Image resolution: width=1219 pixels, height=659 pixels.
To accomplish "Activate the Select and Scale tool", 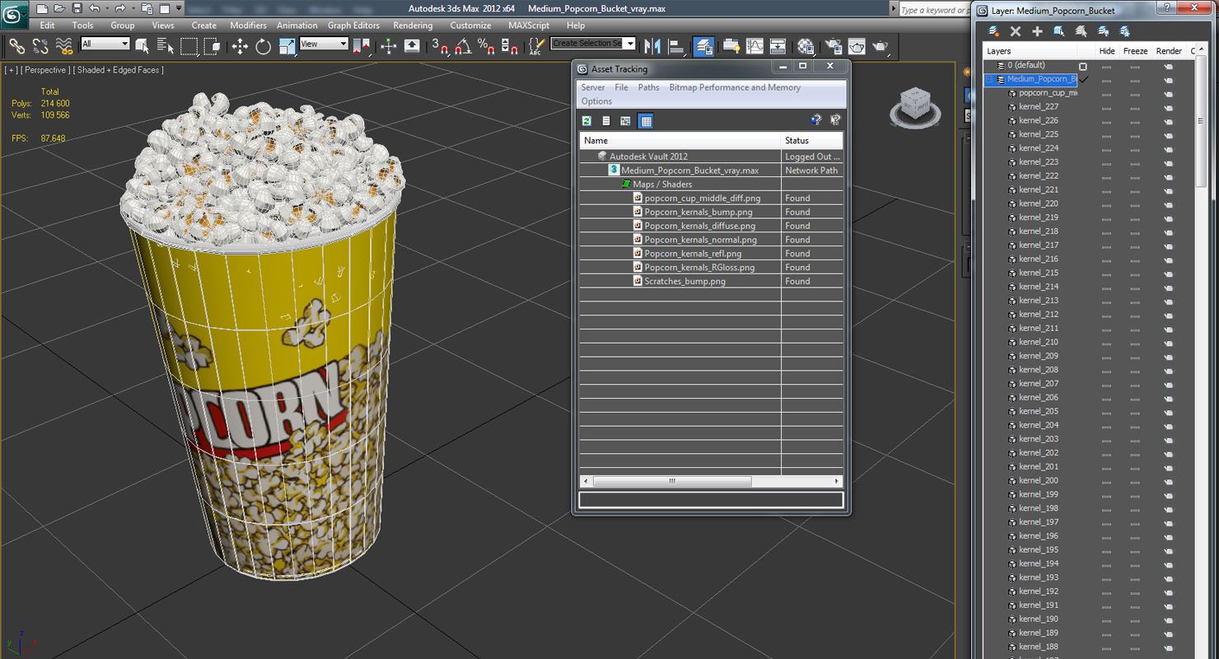I will point(287,46).
